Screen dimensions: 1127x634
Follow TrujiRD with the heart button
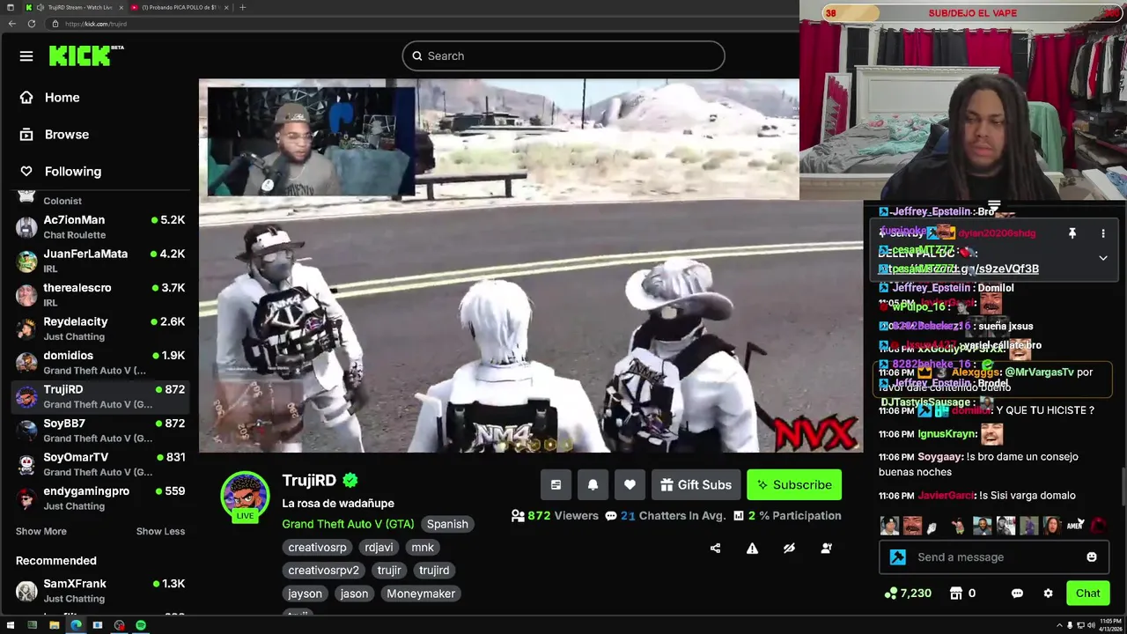coord(630,484)
